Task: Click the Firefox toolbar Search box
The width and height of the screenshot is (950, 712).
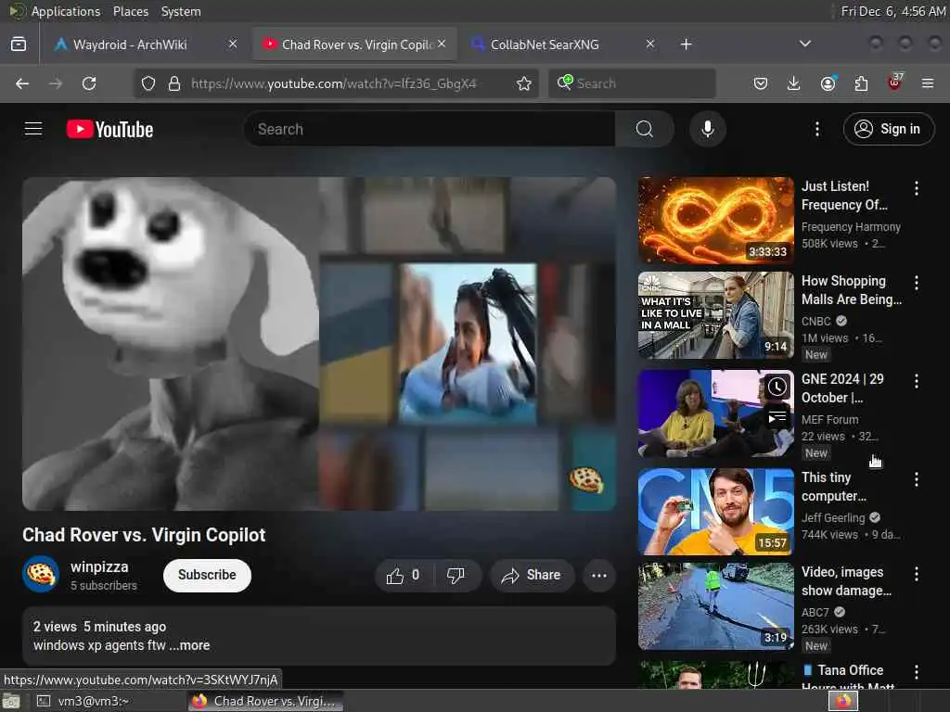Action: (x=632, y=83)
